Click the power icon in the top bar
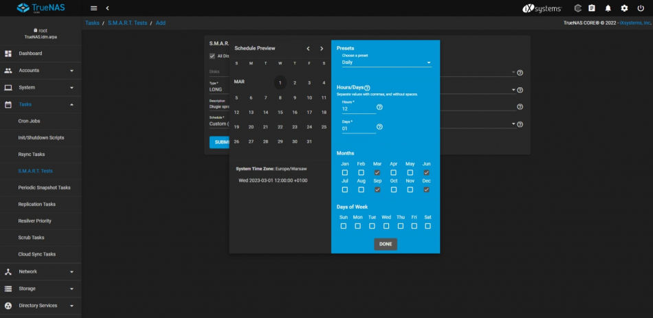The height and width of the screenshot is (318, 653). (x=641, y=8)
